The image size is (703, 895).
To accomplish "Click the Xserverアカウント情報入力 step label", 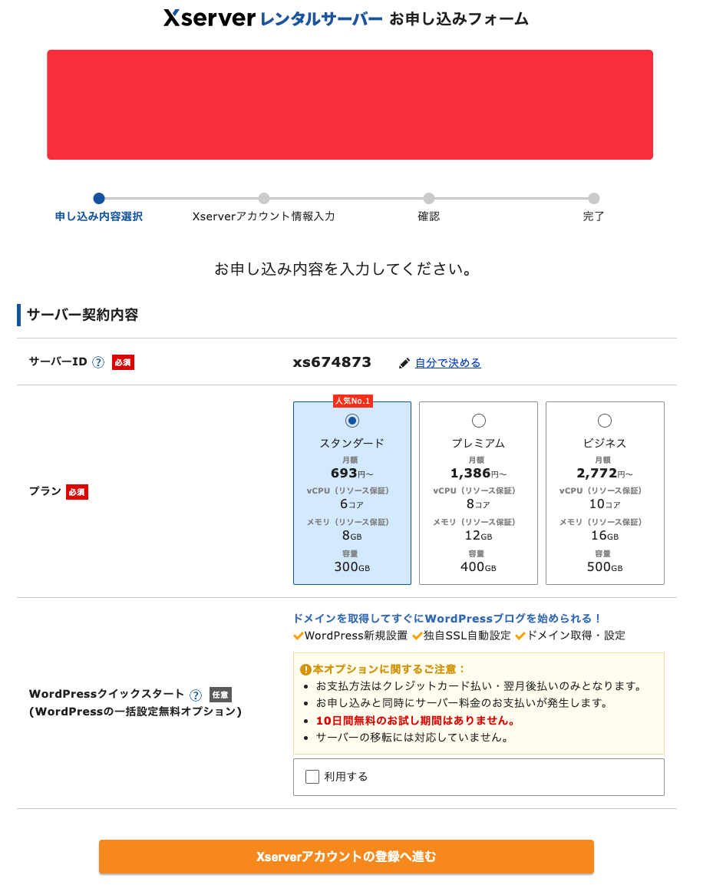I will pos(264,216).
